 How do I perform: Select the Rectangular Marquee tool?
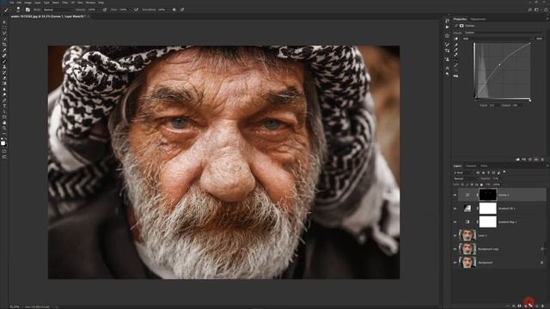pos(4,27)
